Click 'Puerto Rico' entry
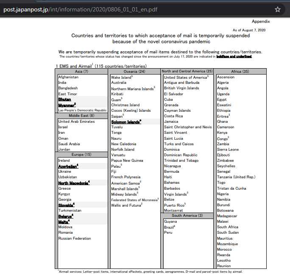The height and width of the screenshot is (274, 290). click(x=175, y=205)
